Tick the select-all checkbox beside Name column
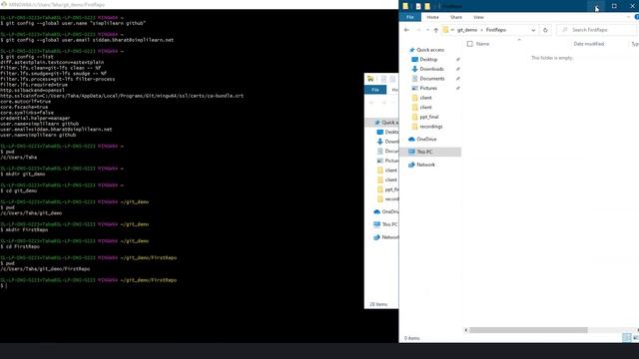Screen dimensions: 639x359 pyautogui.click(x=470, y=44)
